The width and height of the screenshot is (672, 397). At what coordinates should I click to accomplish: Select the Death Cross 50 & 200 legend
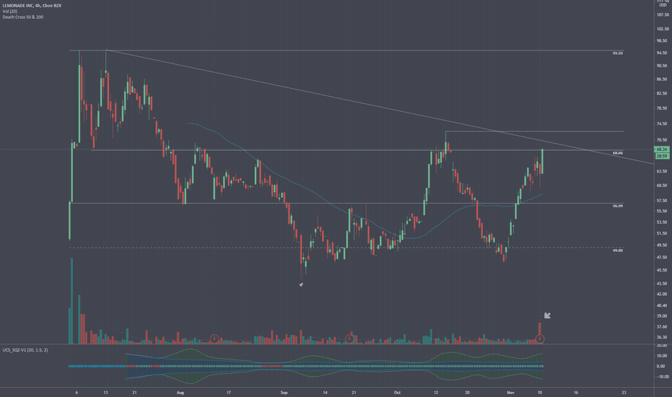(23, 17)
